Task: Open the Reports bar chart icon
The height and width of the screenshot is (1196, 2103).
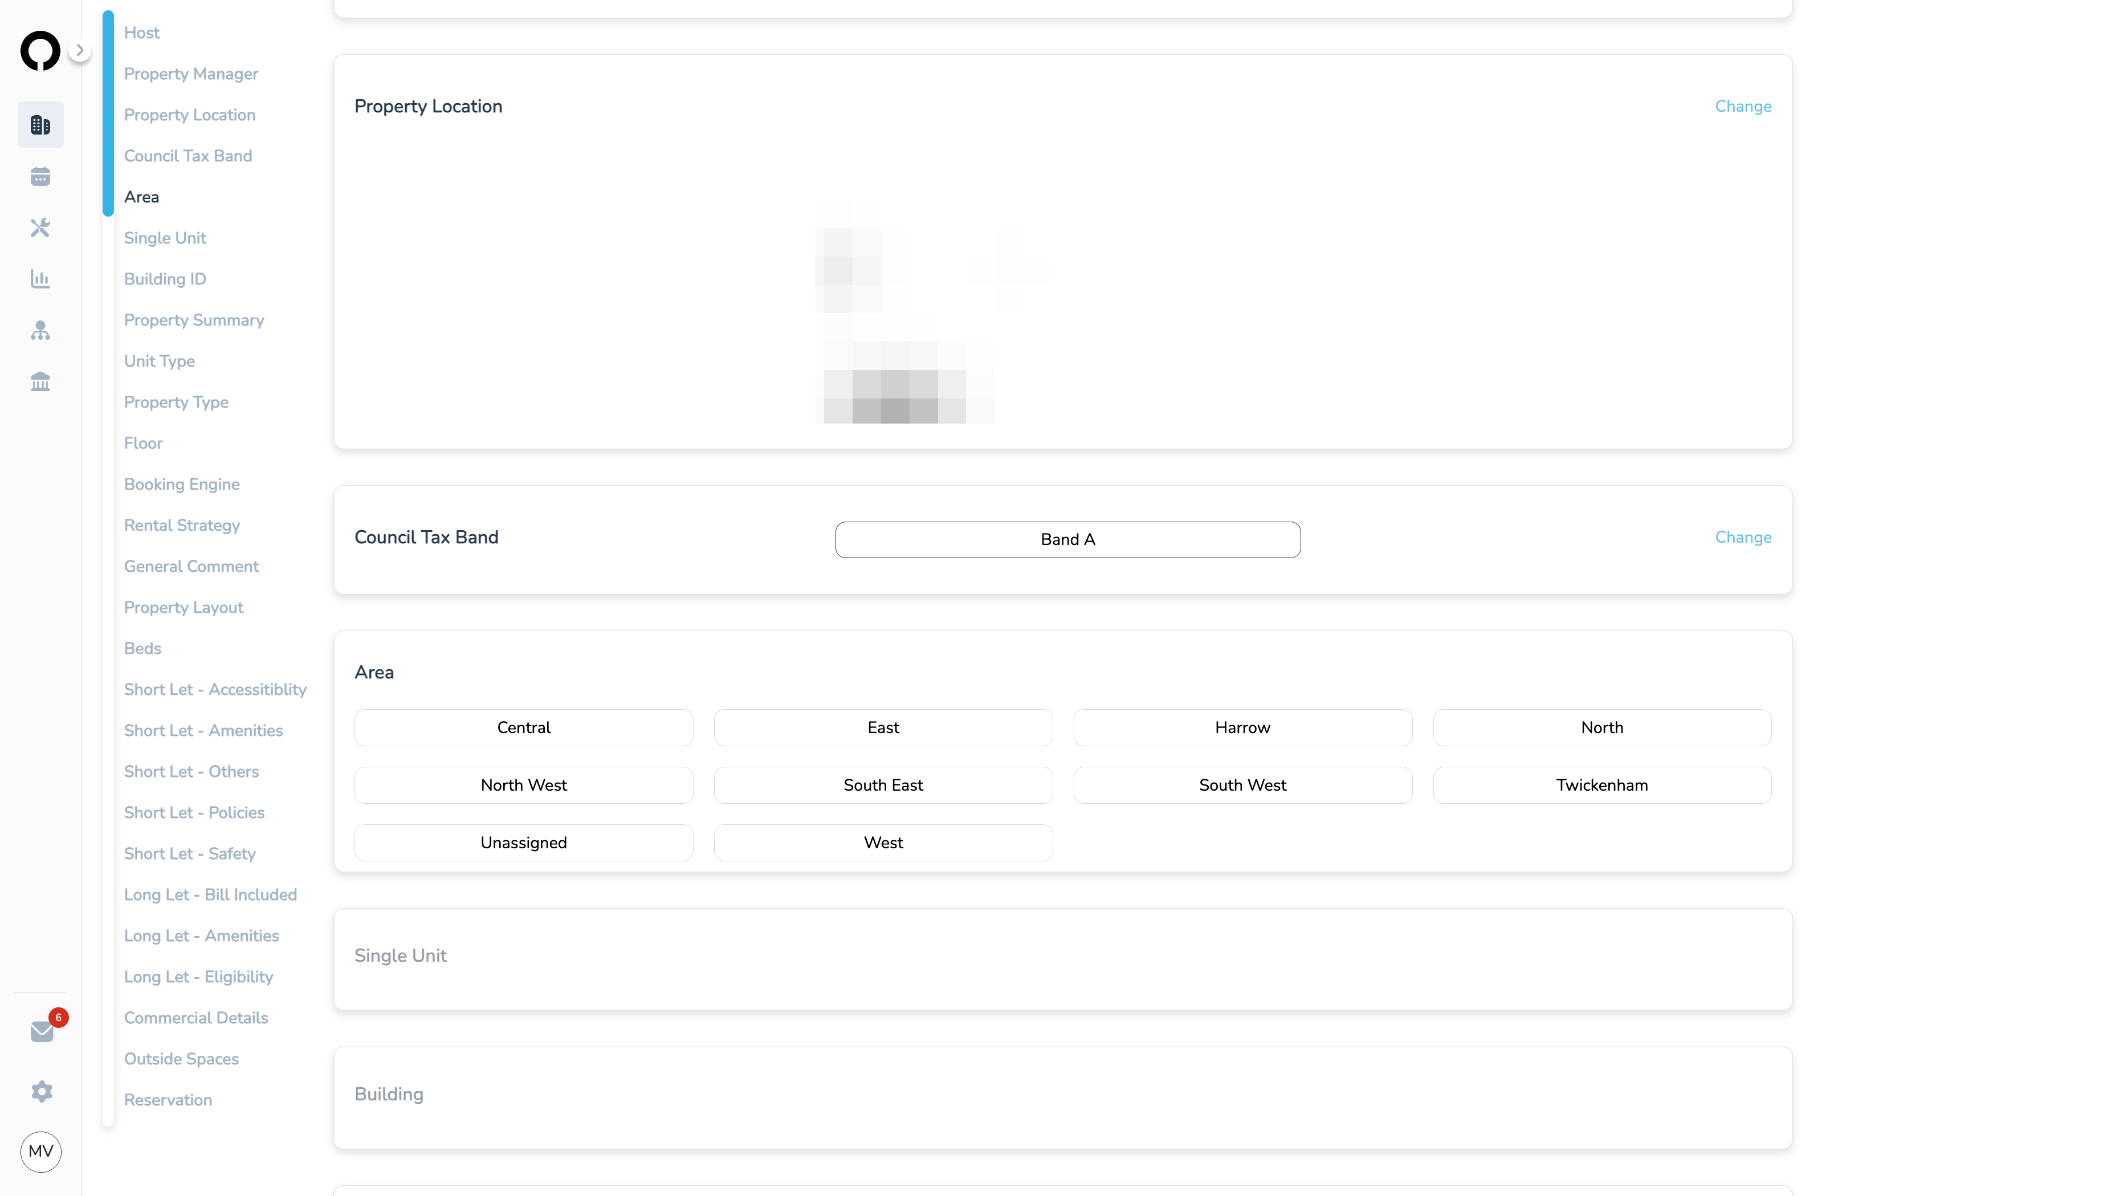Action: click(40, 279)
